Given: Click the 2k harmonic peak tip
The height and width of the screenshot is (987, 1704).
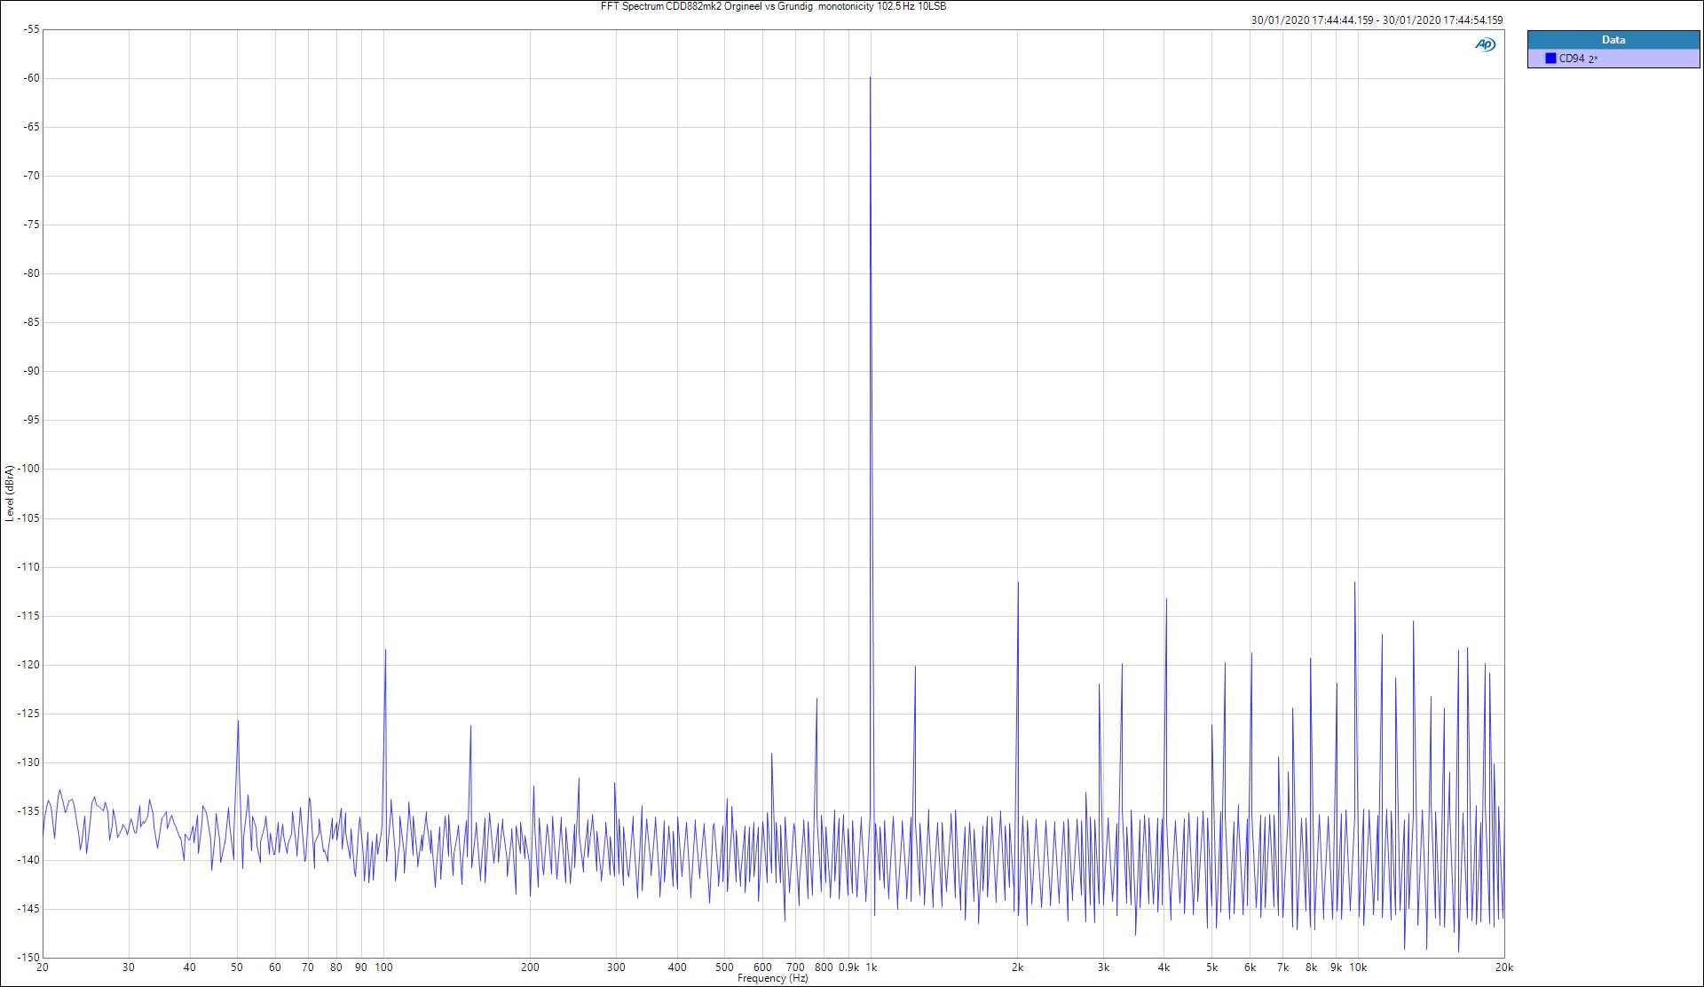Looking at the screenshot, I should [x=1018, y=583].
